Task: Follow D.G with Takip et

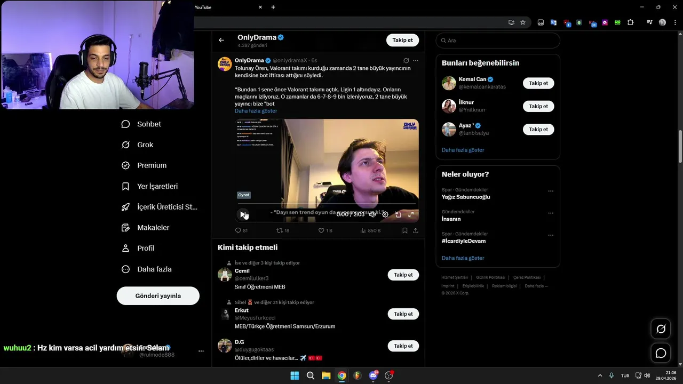Action: click(403, 346)
